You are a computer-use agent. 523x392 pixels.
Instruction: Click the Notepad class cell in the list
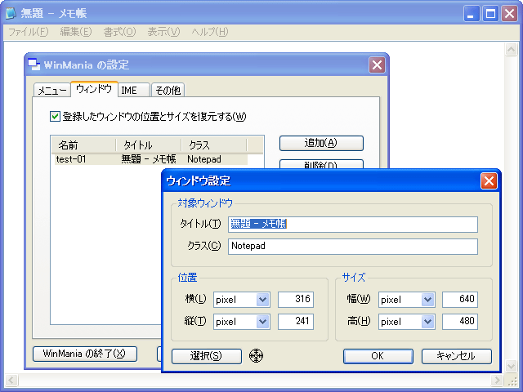pos(204,159)
